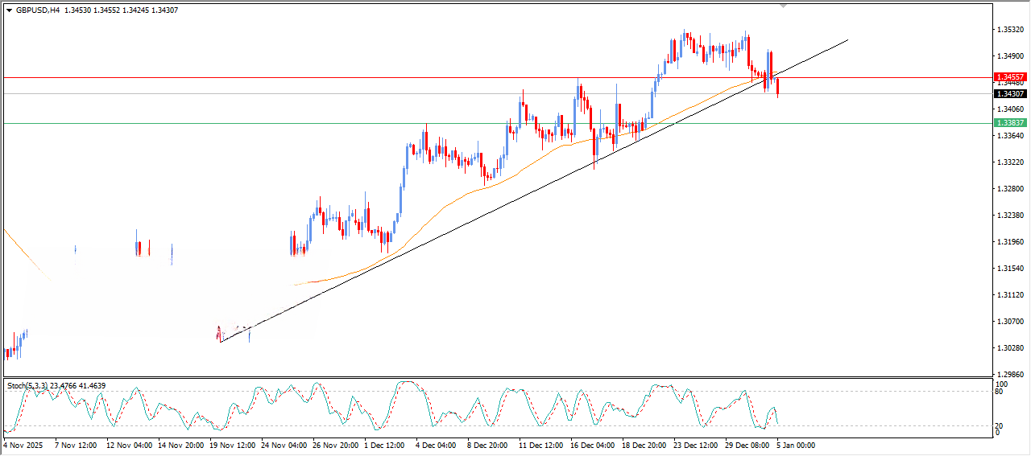Screen dimensions: 1031x456
Task: Click the 5 Jan 00:00 time label
Action: click(x=794, y=444)
